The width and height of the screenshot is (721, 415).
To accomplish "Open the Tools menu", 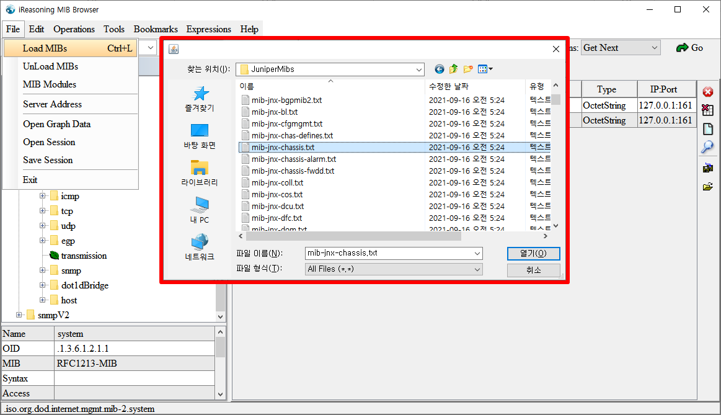I will click(114, 29).
